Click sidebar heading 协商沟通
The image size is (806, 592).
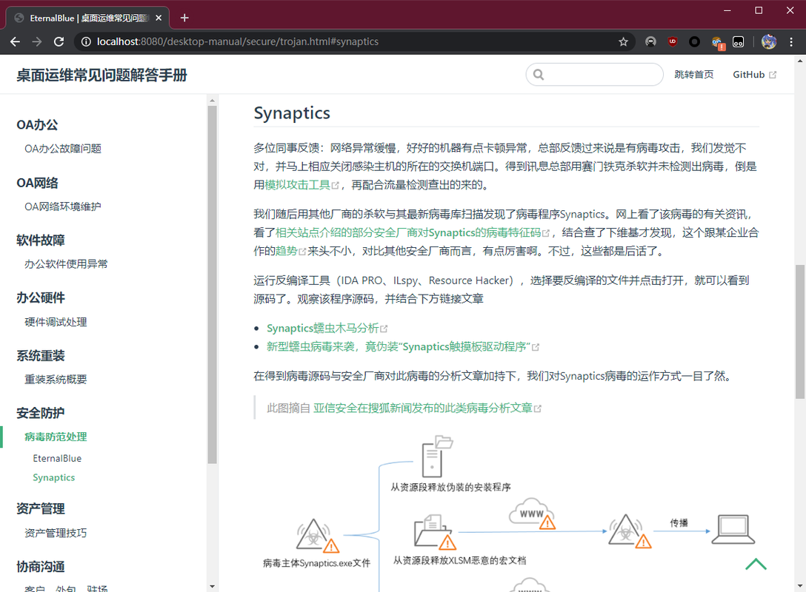click(41, 567)
